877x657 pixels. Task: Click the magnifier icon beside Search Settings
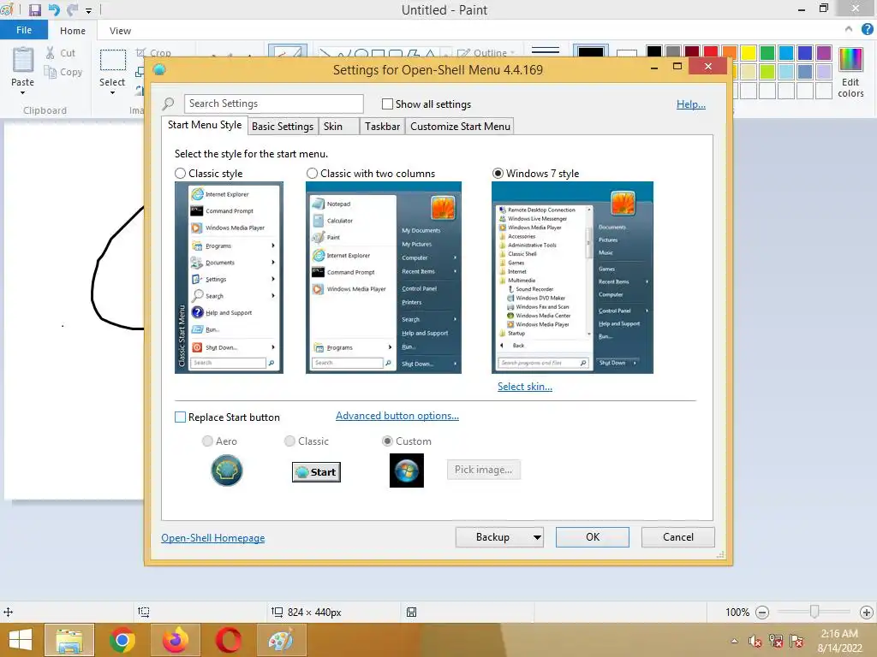[x=169, y=104]
